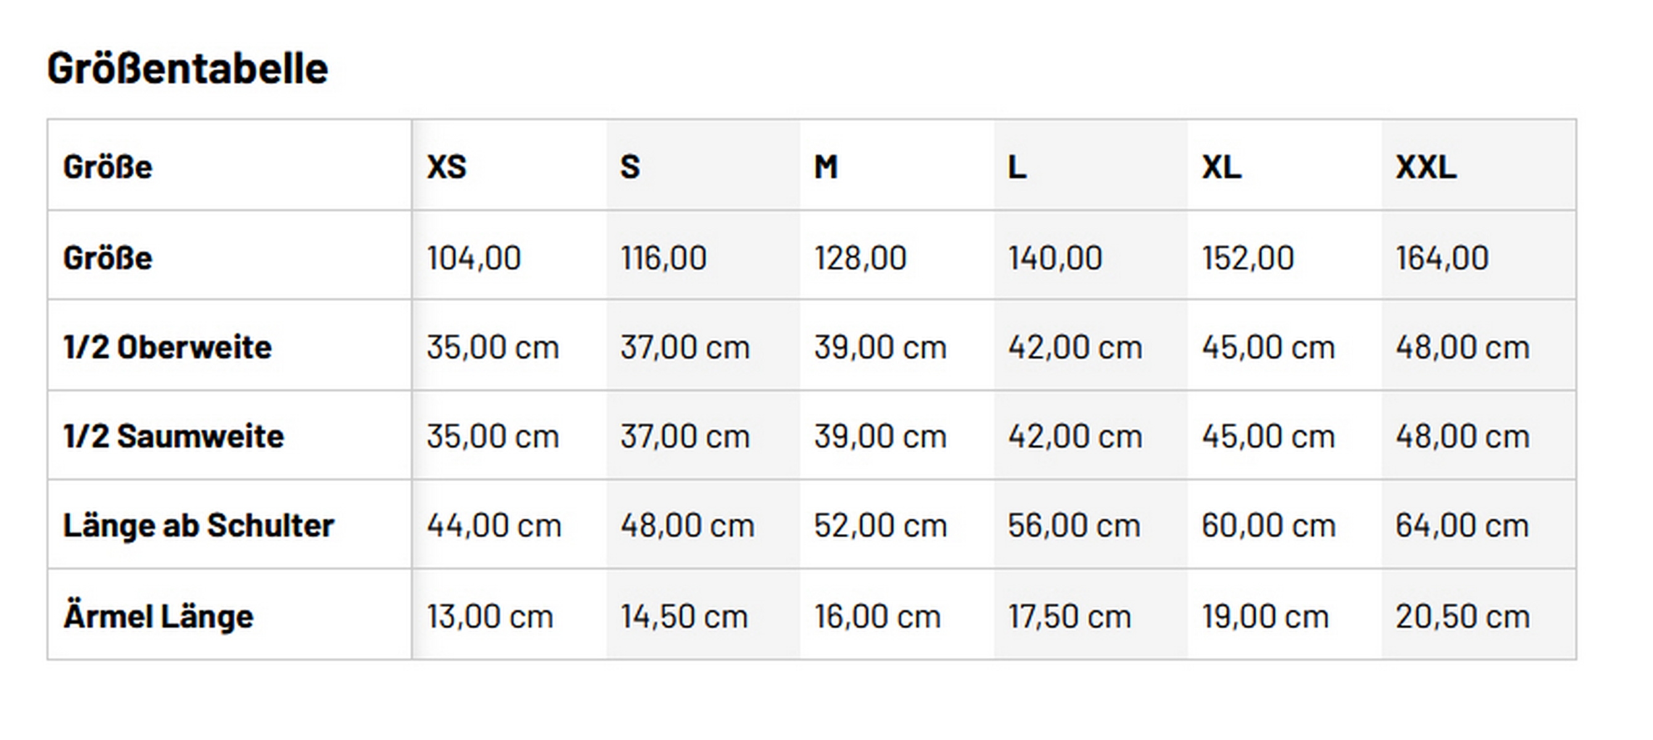The image size is (1653, 740).
Task: Select the 164,00 cell under XXL
Action: [x=1442, y=258]
